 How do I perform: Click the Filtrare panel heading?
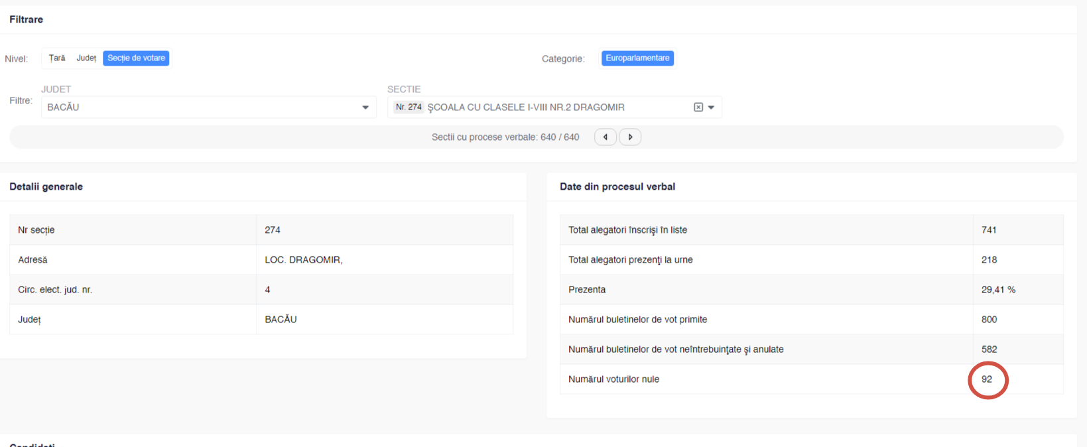(27, 20)
